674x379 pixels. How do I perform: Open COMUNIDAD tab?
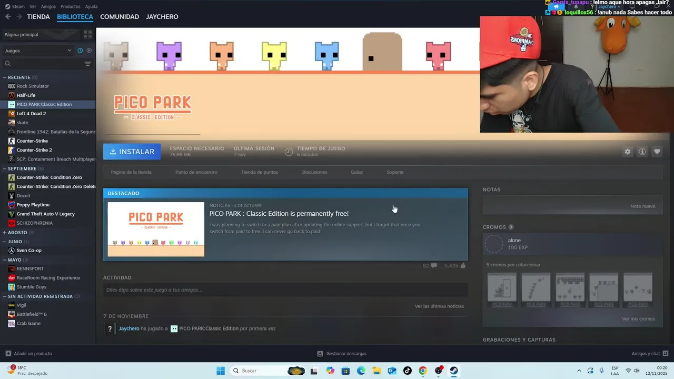[x=120, y=17]
